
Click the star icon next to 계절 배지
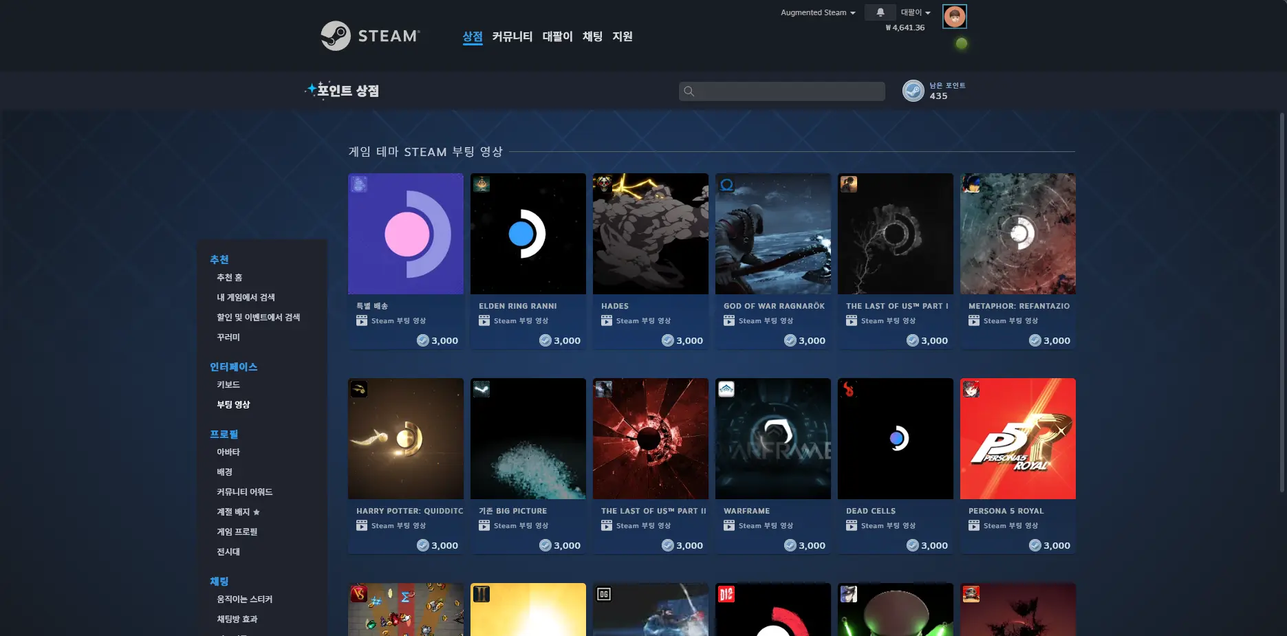point(257,512)
